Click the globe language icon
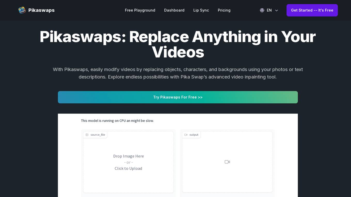The width and height of the screenshot is (351, 197). tap(262, 10)
